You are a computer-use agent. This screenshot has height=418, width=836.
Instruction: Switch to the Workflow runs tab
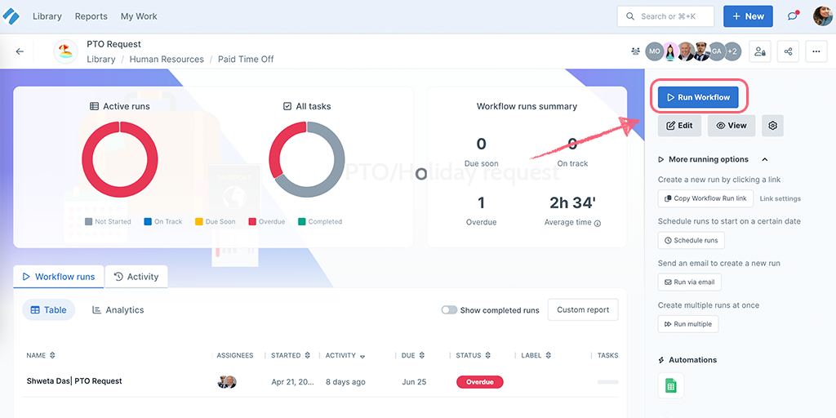pos(59,277)
